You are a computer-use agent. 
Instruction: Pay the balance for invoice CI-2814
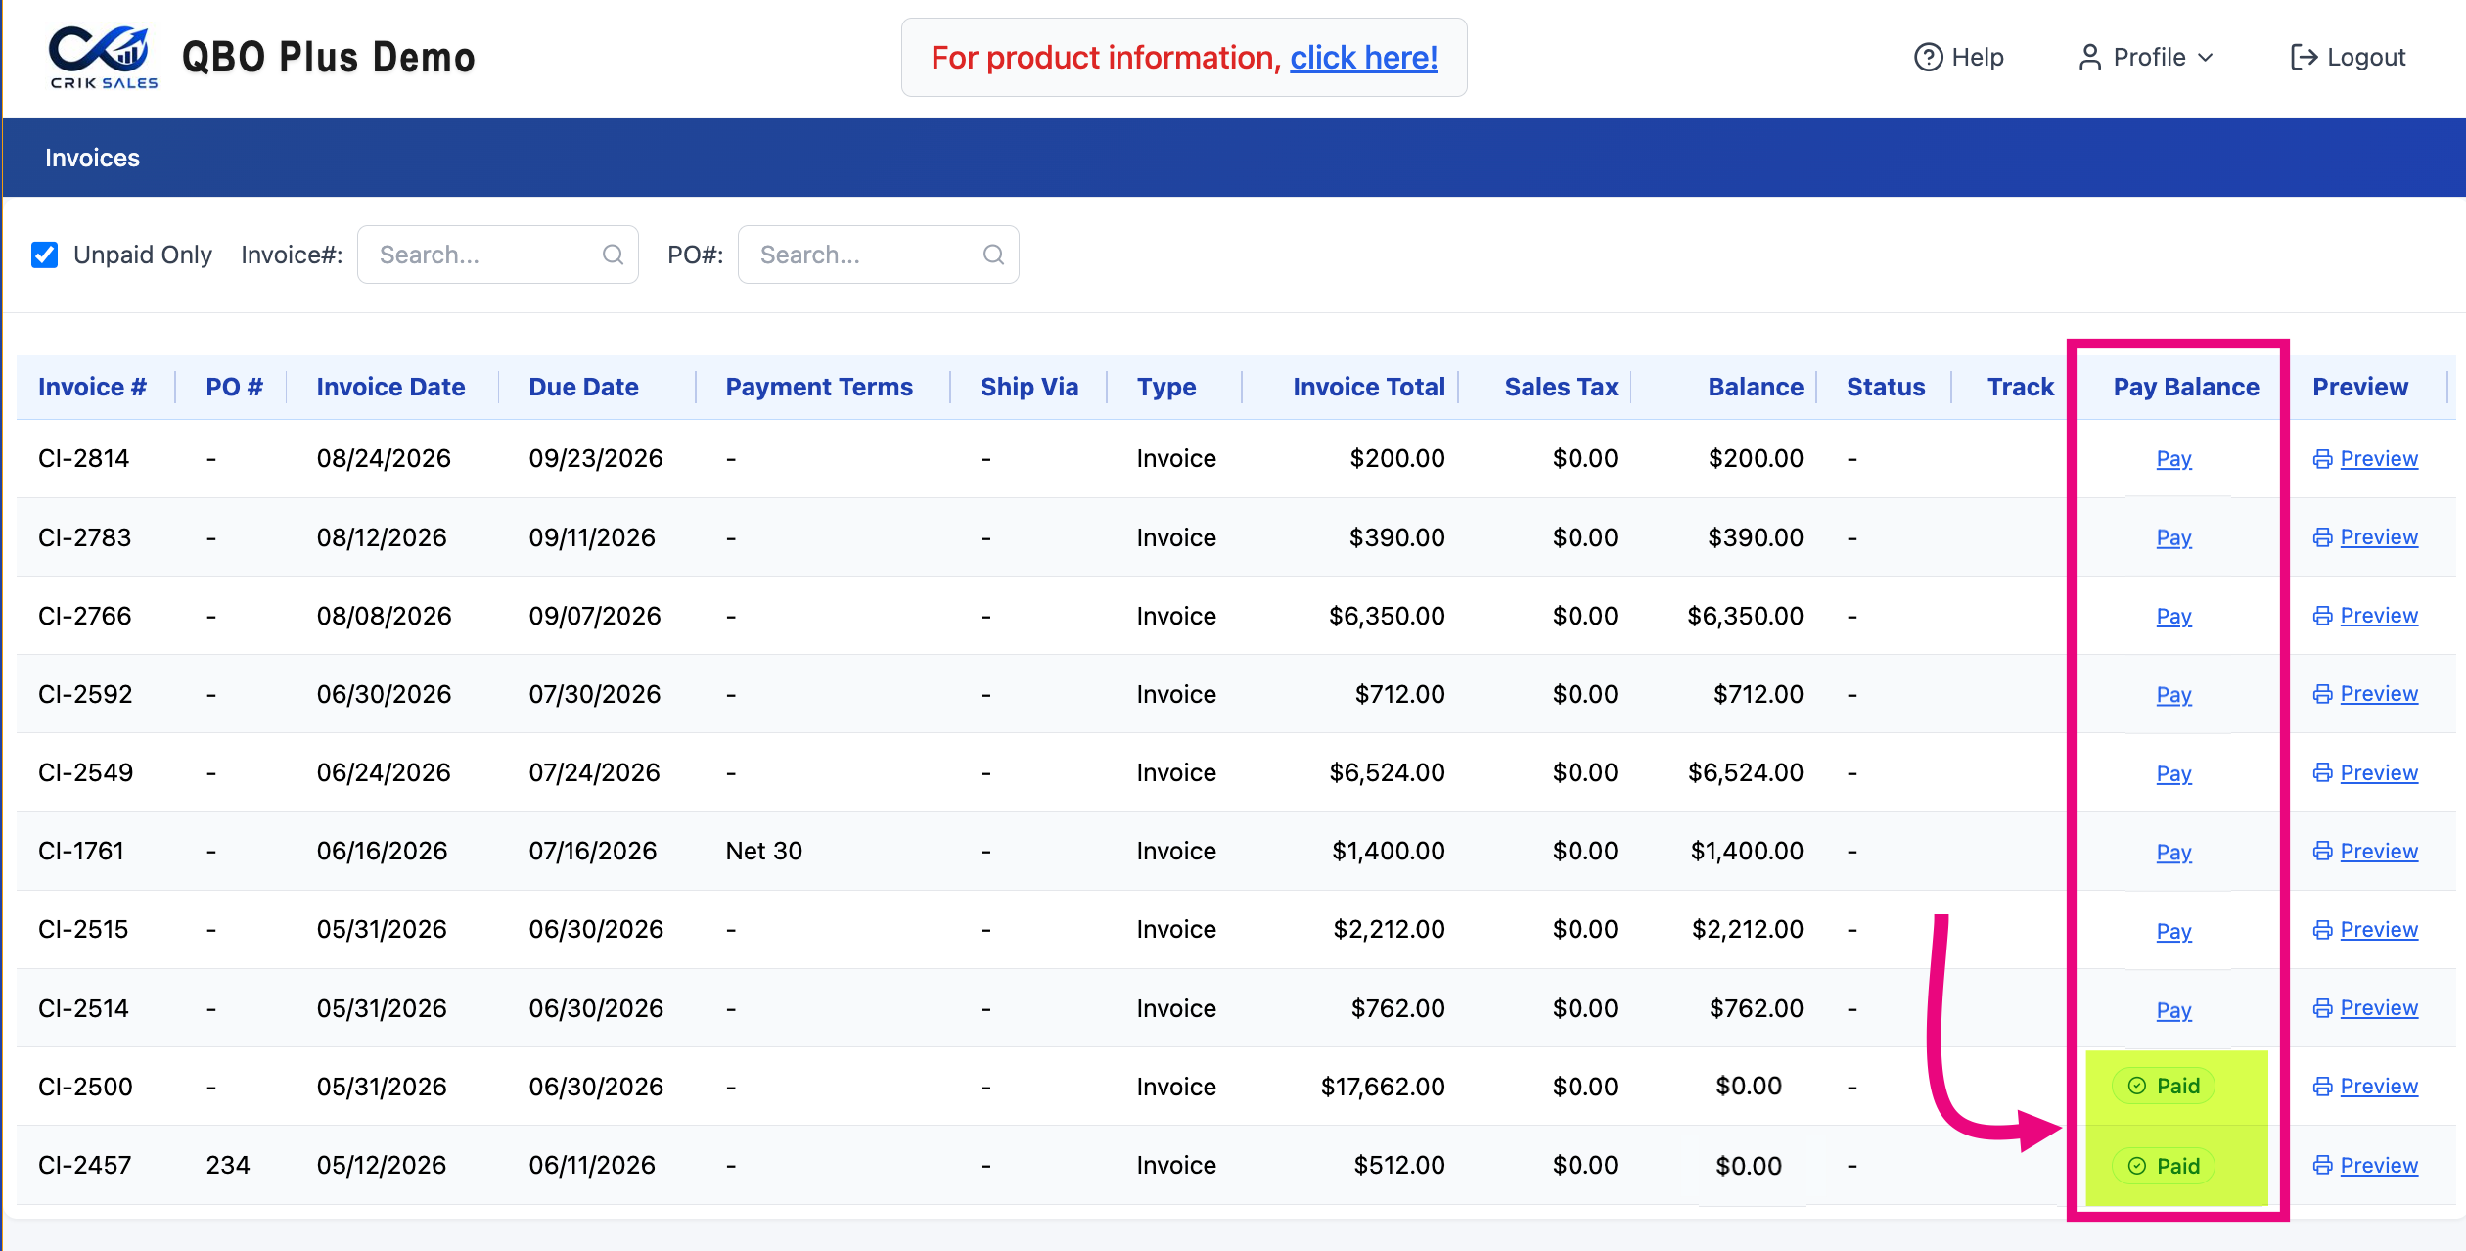[x=2173, y=459]
